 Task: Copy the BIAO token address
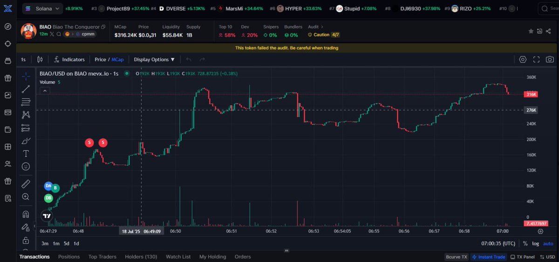(x=103, y=27)
